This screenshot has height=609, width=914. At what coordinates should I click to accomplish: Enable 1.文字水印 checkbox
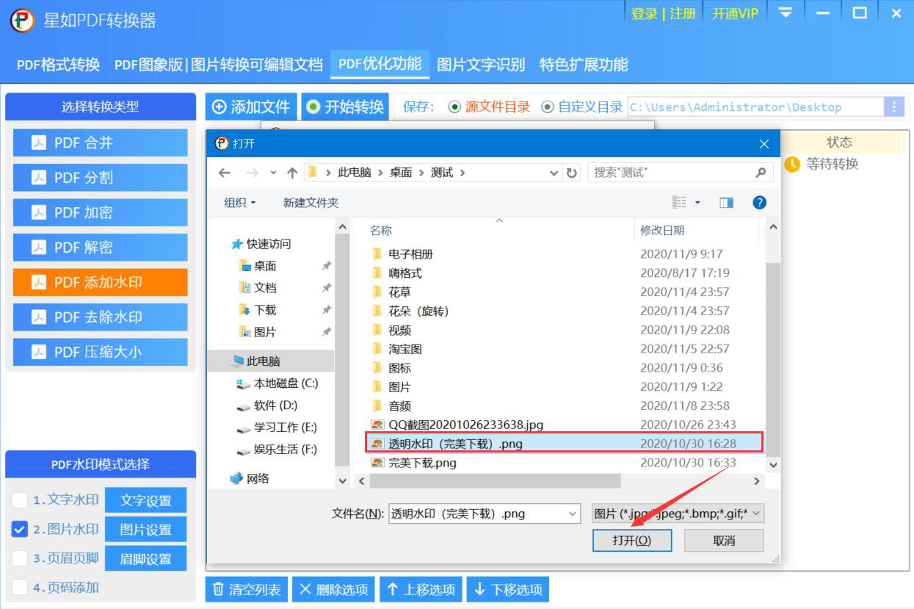coord(20,500)
